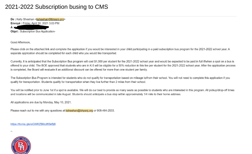Click ksheehan@bhpsnj.org in the closing sentence
The width and height of the screenshot is (252, 154).
[79, 111]
